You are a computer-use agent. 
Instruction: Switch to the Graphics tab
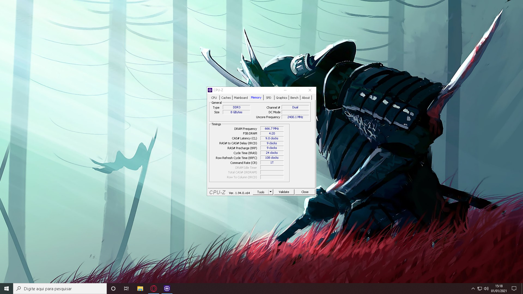281,98
